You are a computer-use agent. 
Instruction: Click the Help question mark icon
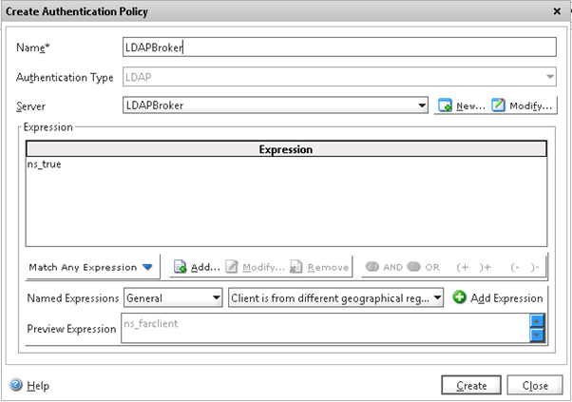tap(16, 385)
